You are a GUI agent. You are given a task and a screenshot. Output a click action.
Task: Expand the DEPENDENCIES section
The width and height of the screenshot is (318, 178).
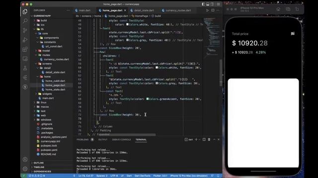(x=42, y=172)
